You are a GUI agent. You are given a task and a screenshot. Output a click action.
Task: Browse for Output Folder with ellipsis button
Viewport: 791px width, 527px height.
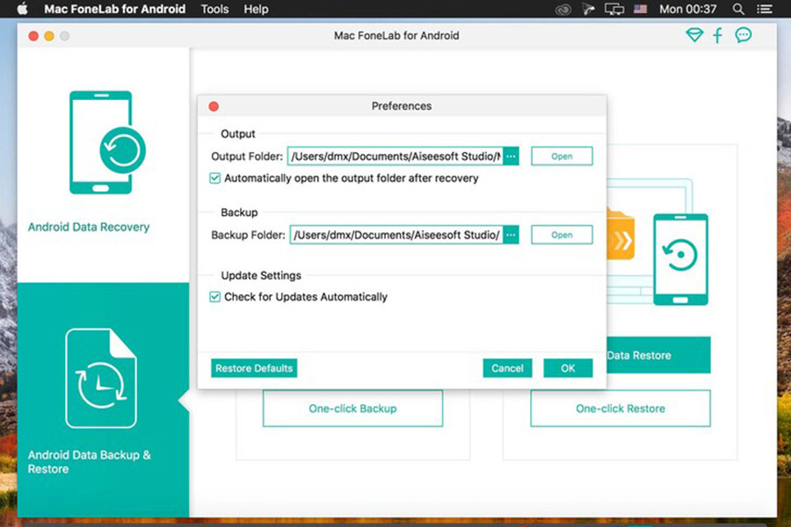pyautogui.click(x=511, y=156)
